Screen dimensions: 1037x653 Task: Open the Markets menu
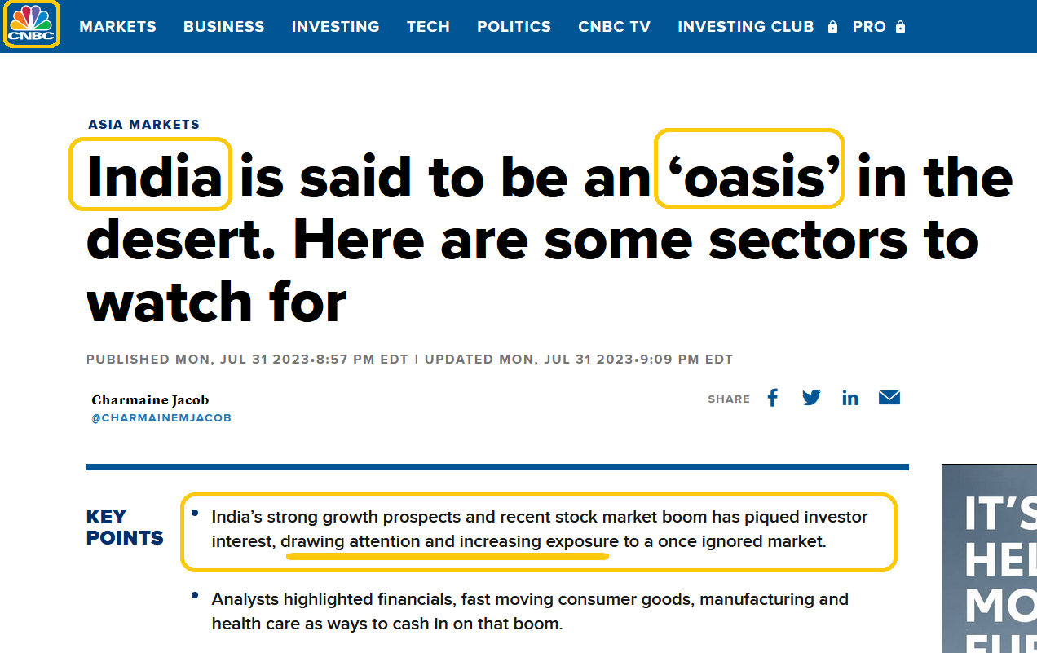coord(117,27)
